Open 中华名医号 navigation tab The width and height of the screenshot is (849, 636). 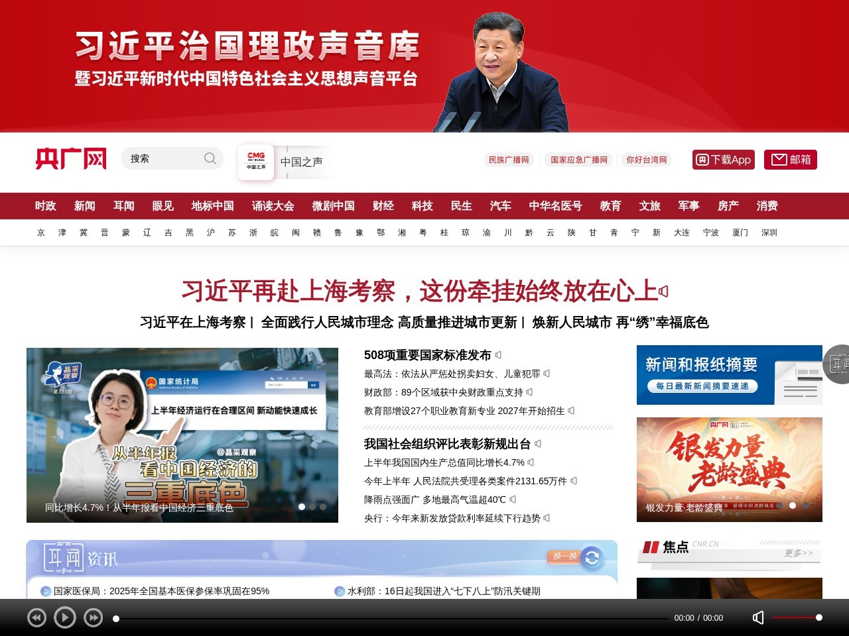click(x=556, y=206)
